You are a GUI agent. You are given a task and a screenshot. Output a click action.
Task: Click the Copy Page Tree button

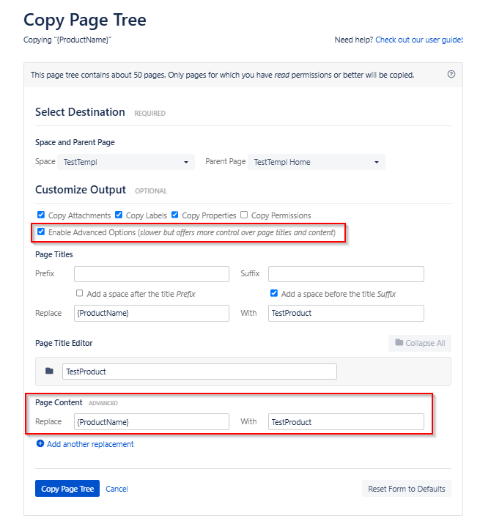pos(67,489)
